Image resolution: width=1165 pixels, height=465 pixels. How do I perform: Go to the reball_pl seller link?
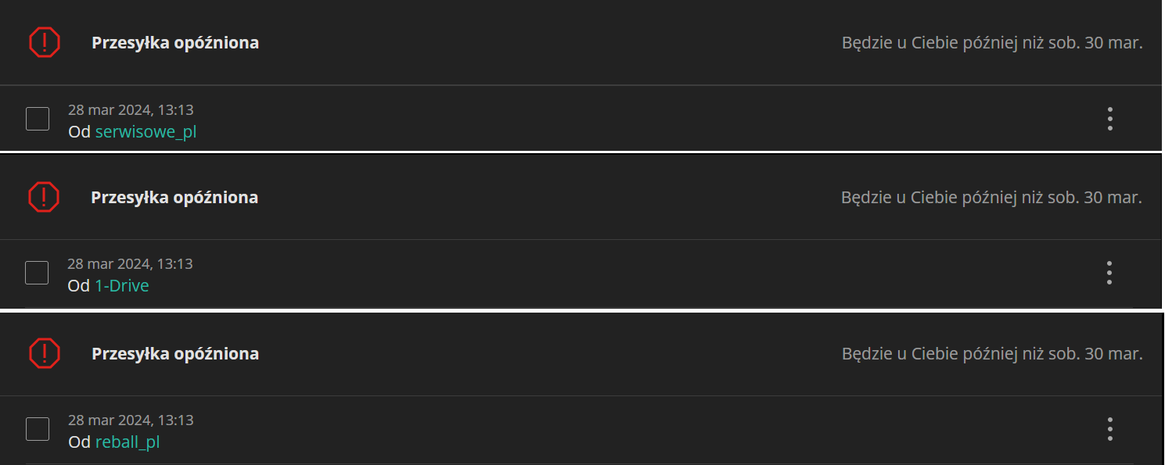(x=128, y=442)
